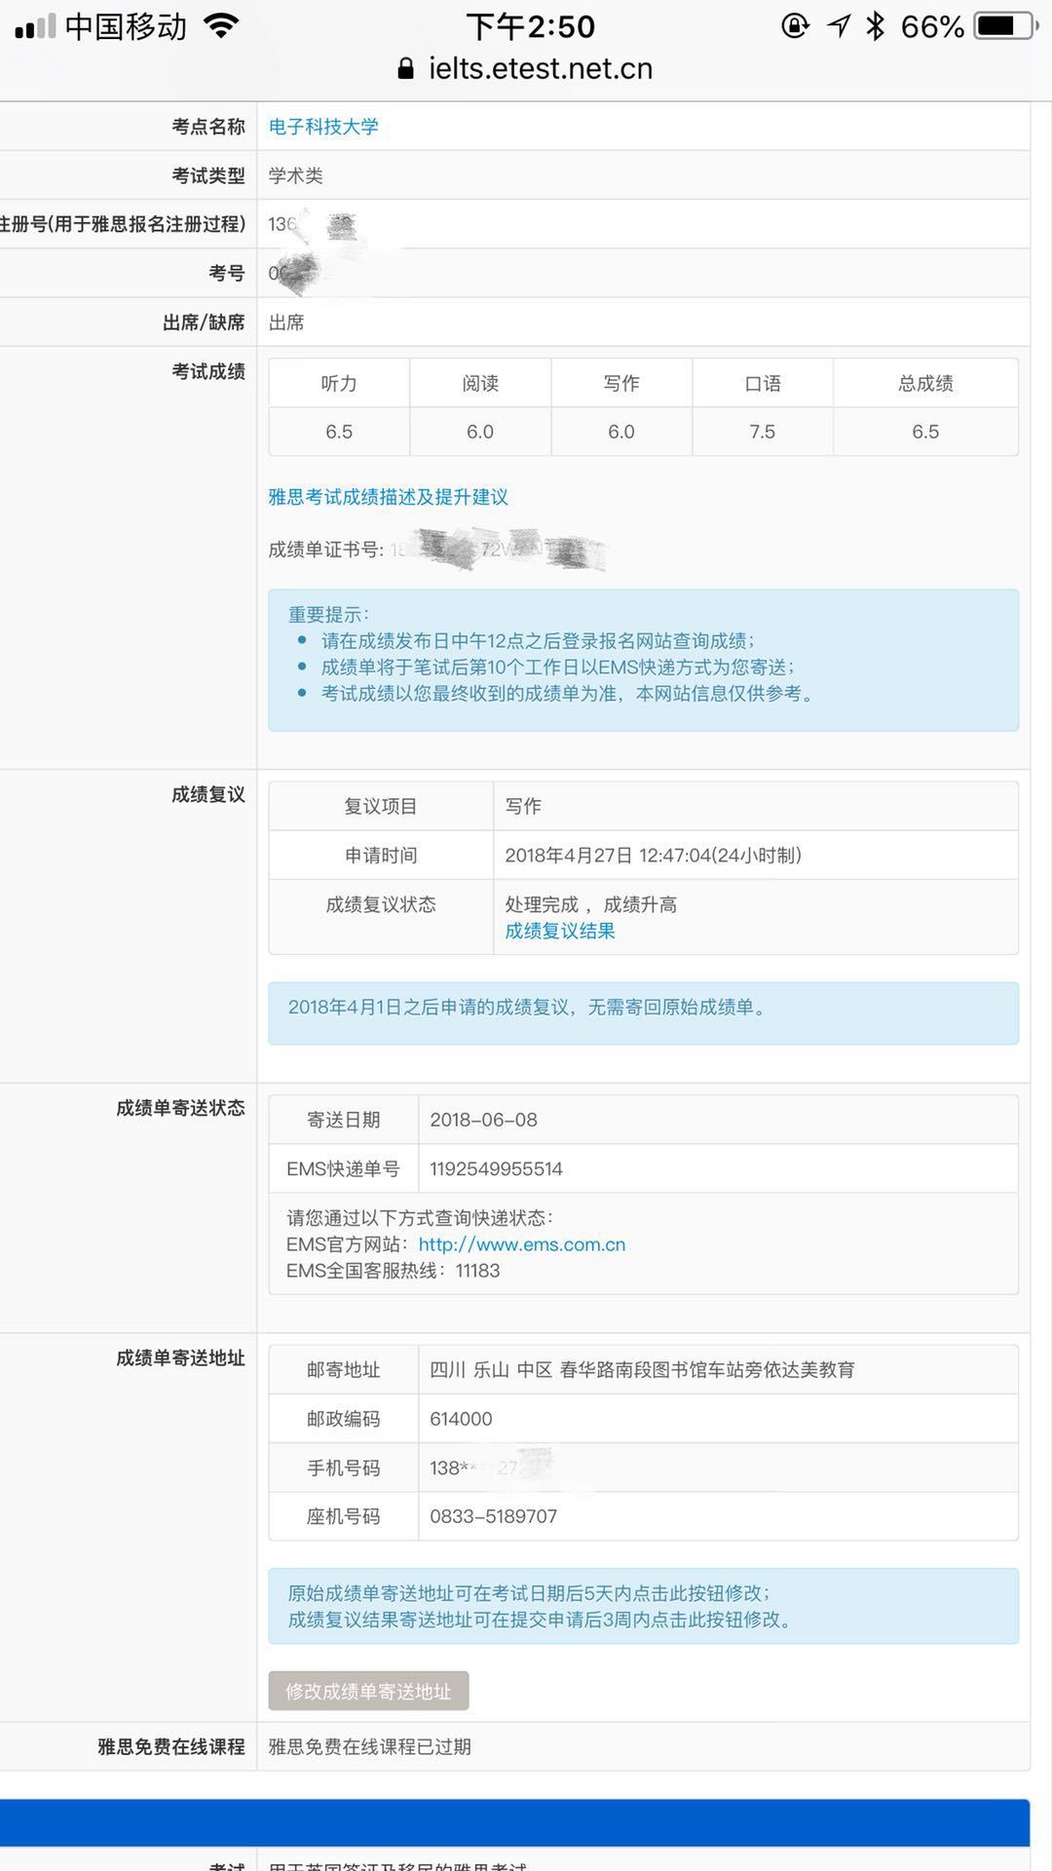
Task: Select the 成绩复议状态 row label
Action: coord(380,904)
